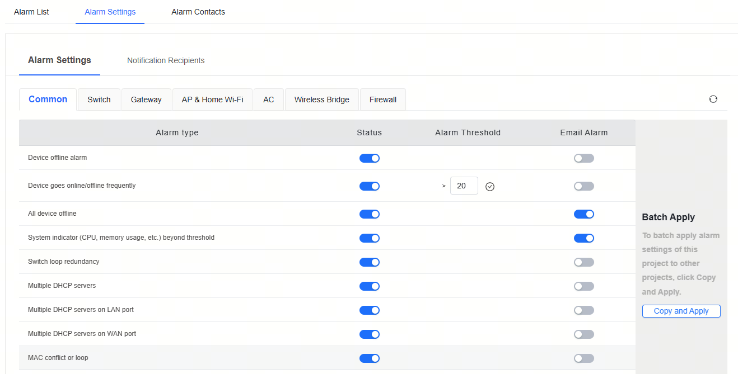Screen dimensions: 738x374
Task: Select the Firewall tab
Action: point(382,100)
